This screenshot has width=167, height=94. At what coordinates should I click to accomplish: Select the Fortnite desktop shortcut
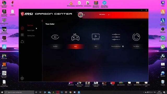click(4, 47)
